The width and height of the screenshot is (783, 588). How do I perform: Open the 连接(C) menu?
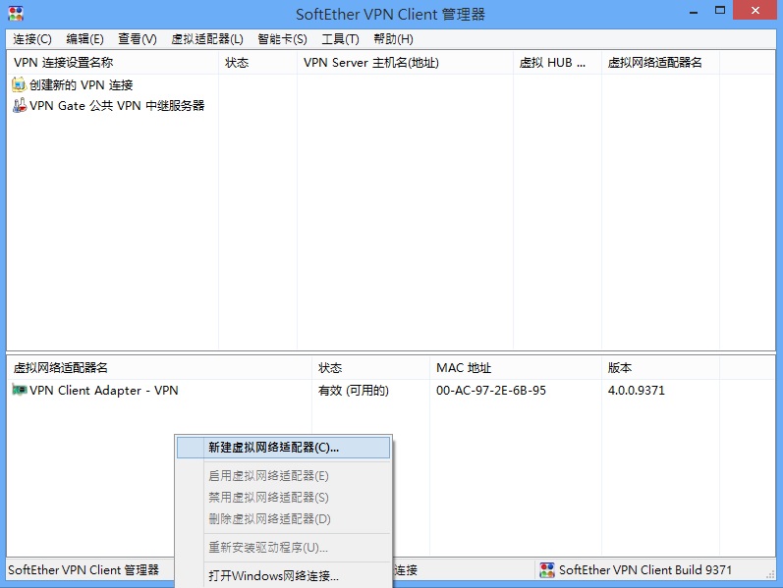coord(32,39)
